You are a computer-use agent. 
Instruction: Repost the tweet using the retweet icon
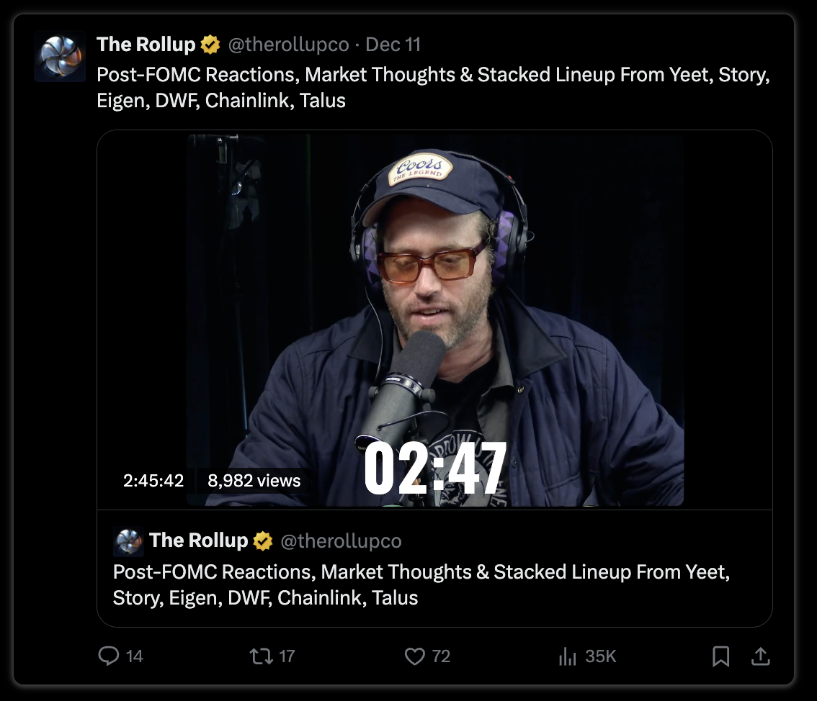point(261,656)
